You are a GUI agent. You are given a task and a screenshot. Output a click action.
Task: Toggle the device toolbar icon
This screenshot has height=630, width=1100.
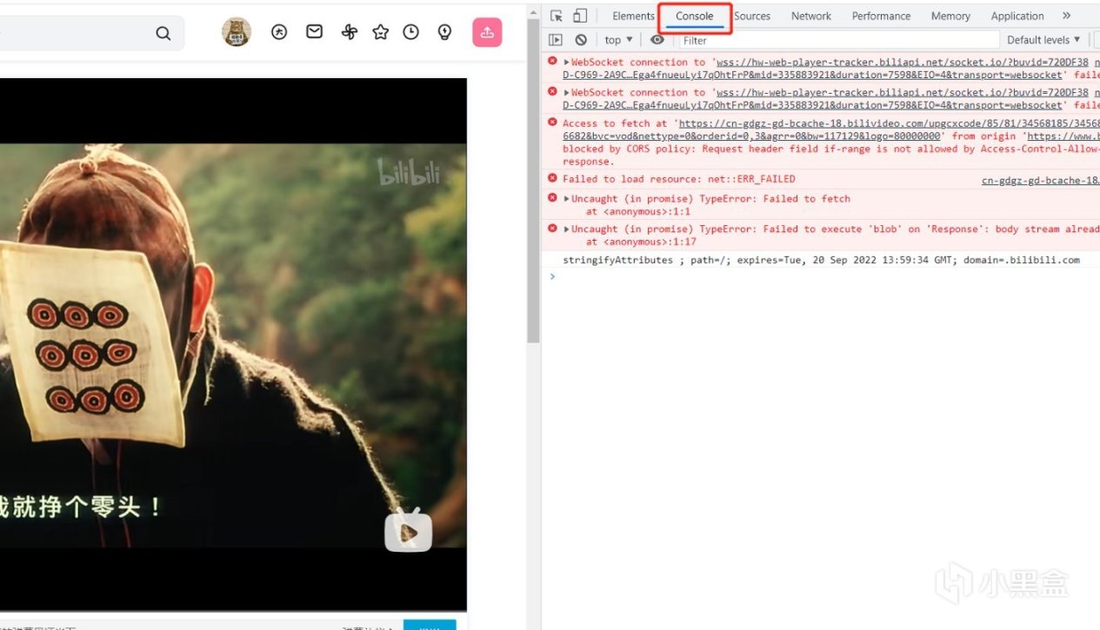pos(580,16)
